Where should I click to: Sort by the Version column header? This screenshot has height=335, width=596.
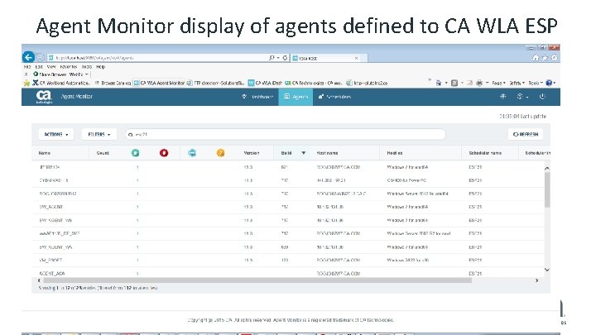[x=252, y=153]
